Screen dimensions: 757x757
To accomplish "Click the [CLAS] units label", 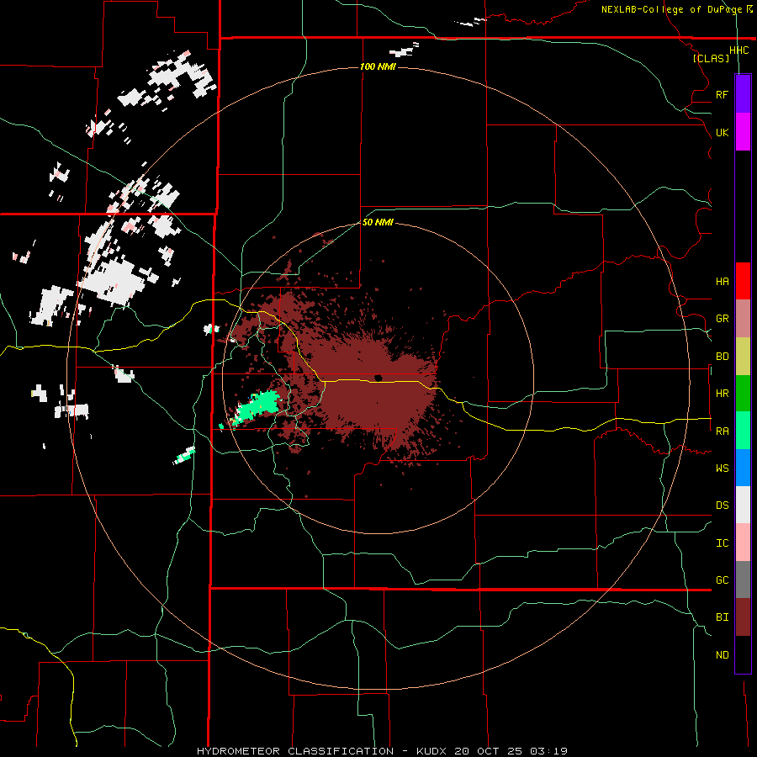I will point(711,58).
